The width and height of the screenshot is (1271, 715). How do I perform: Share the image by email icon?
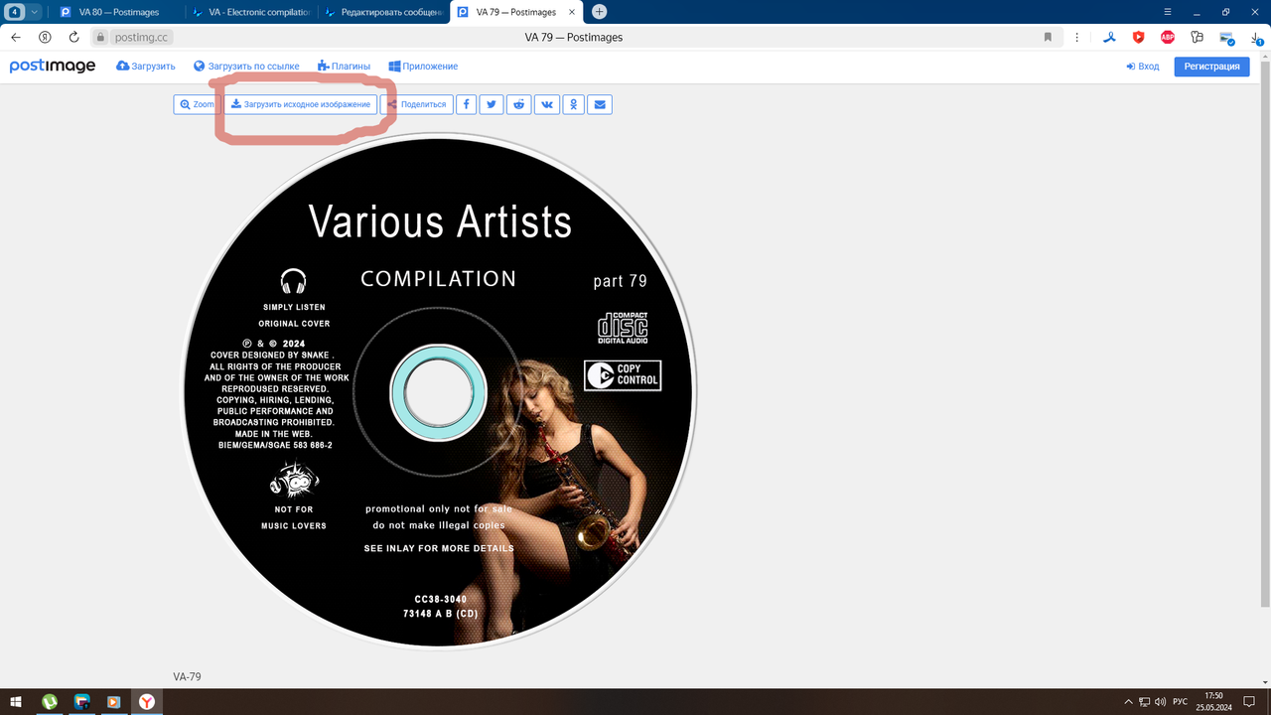pyautogui.click(x=599, y=104)
